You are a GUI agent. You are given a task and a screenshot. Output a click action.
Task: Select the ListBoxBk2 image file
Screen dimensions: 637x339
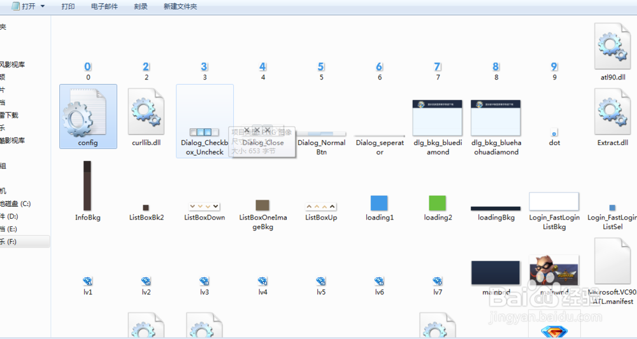[x=146, y=207]
